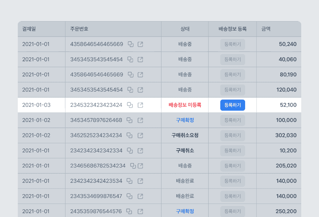Screen dimensions: 319x217
Task: Open order link in the 80,190 row
Action: [140, 74]
